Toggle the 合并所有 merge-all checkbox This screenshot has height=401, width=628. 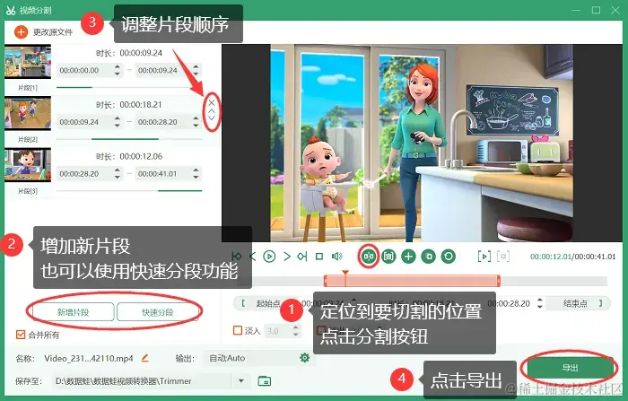(x=21, y=335)
